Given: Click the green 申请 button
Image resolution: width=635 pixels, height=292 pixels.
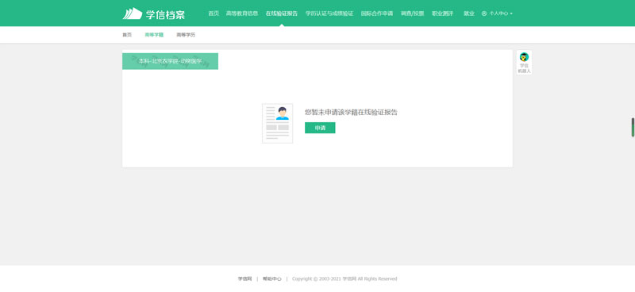Looking at the screenshot, I should point(320,128).
